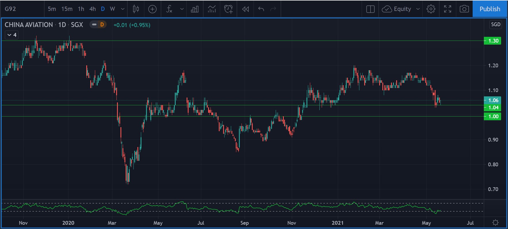Click the 1.10 value on price axis
Screen dimensions: 508x229
point(493,90)
